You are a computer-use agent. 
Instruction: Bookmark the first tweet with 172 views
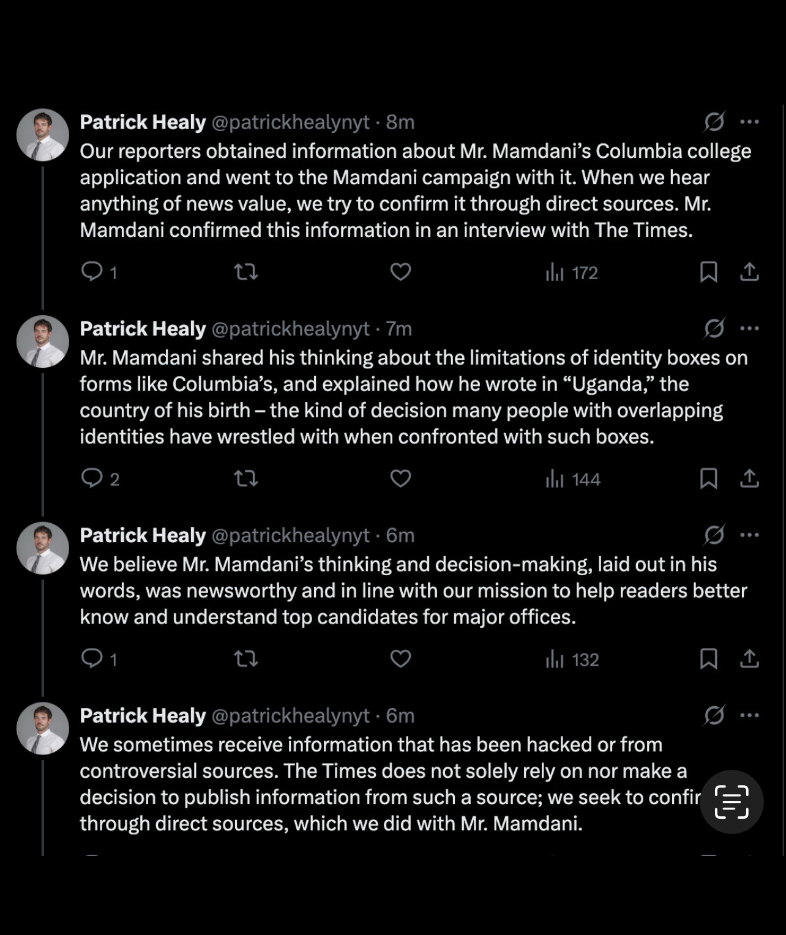[708, 271]
